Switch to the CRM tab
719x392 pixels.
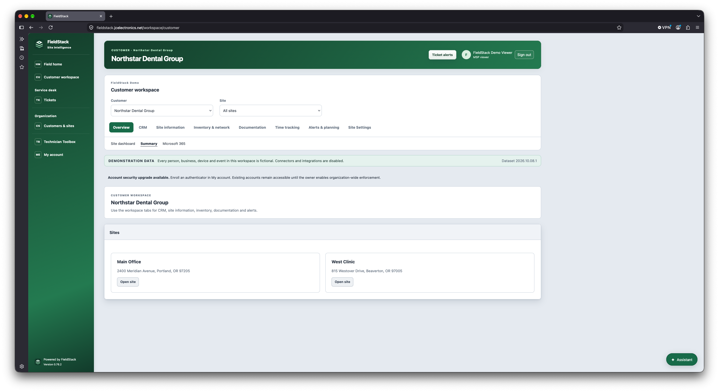click(143, 127)
